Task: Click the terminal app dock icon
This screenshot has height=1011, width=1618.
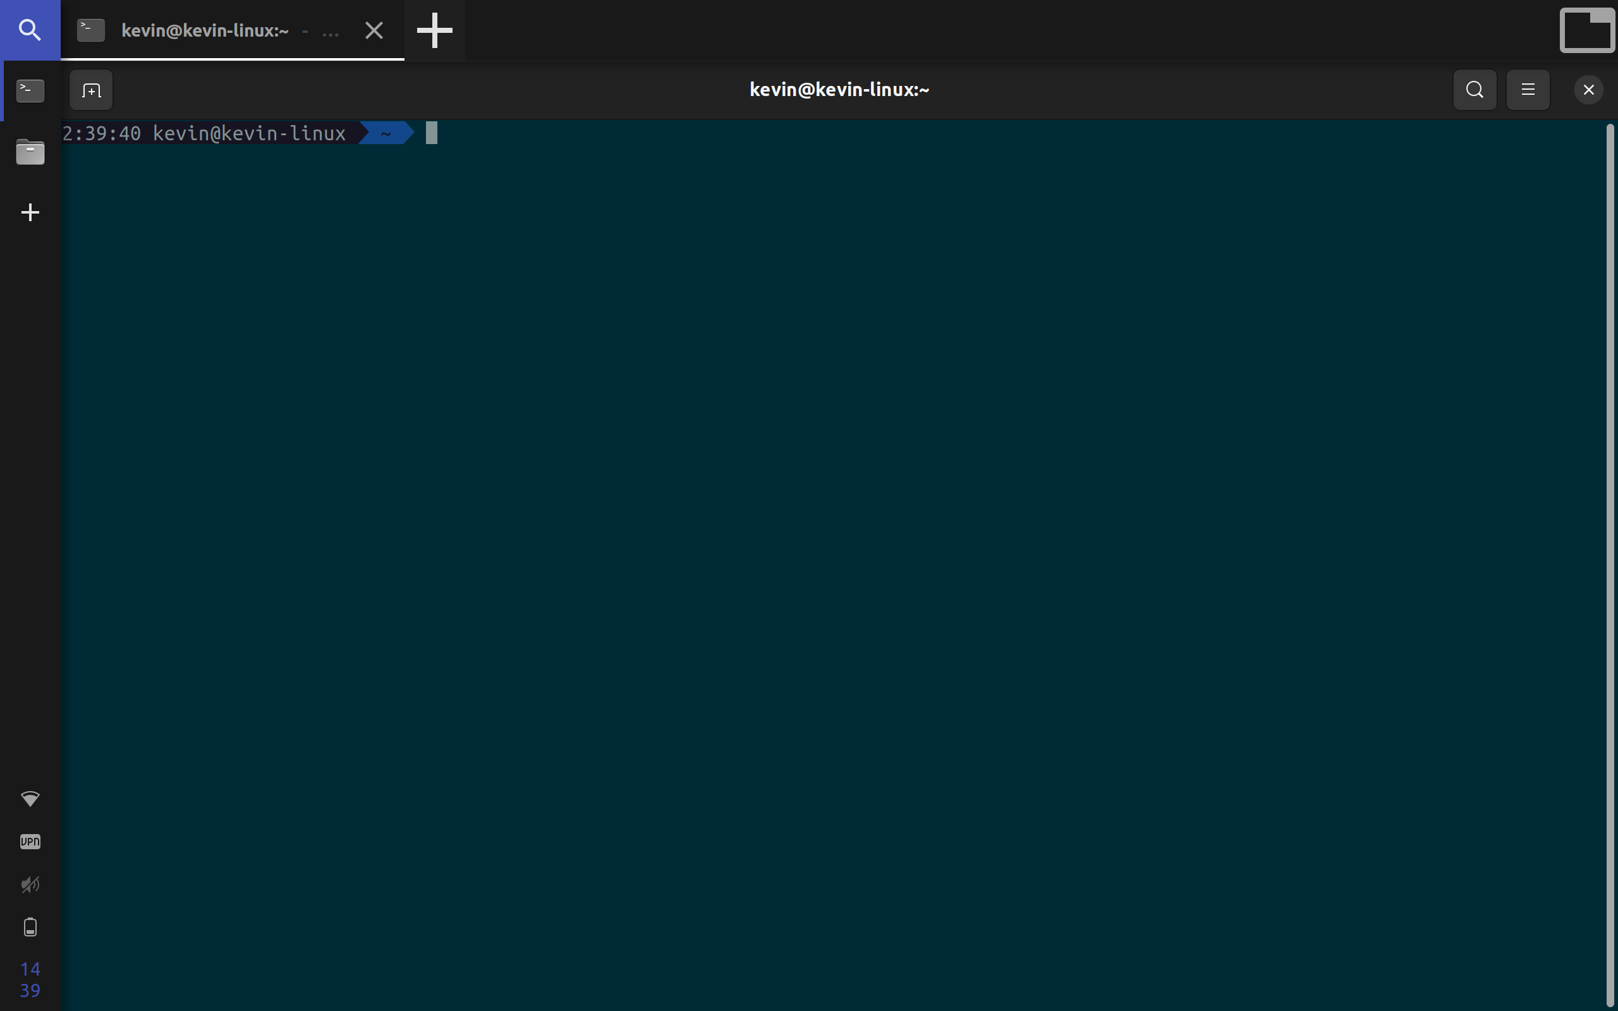Action: pos(30,91)
